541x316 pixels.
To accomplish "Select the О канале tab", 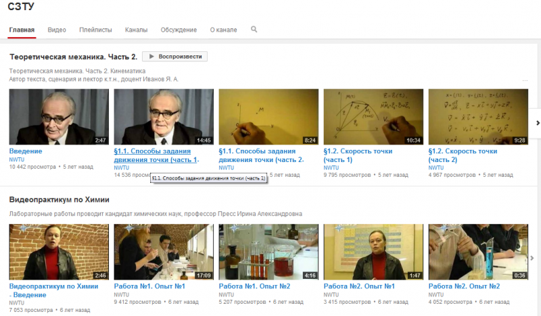I will click(x=223, y=30).
